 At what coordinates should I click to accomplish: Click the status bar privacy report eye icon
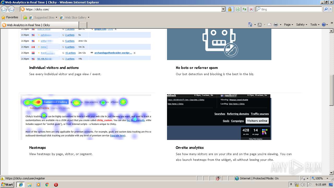pos(218,178)
